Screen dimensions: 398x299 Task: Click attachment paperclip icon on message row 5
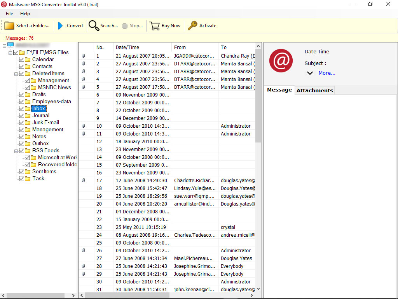pyautogui.click(x=83, y=87)
